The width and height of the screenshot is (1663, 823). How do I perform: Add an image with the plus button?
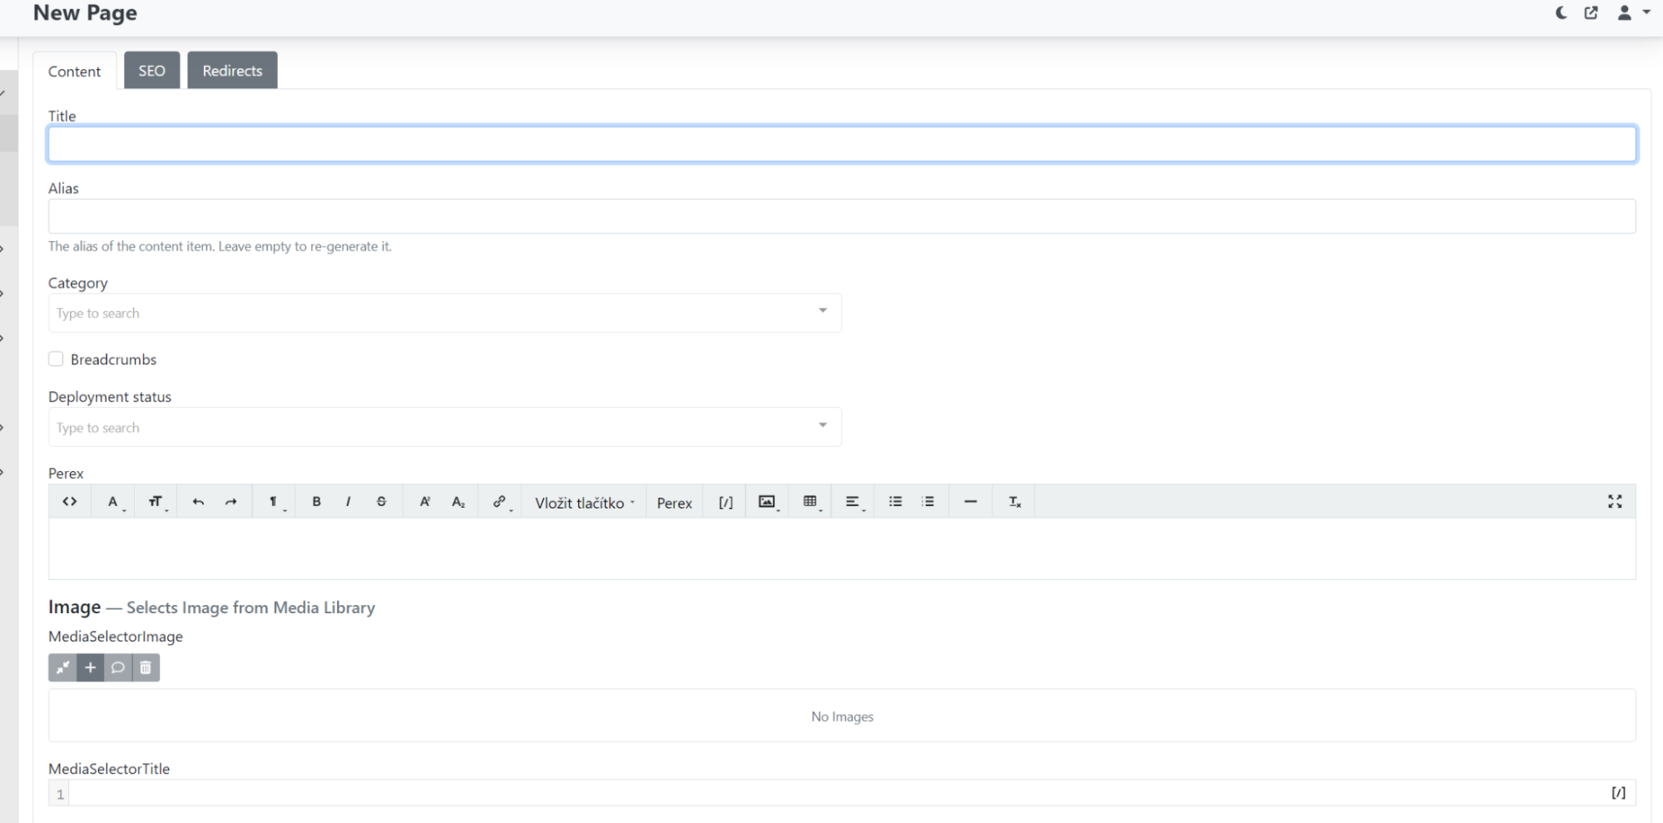click(91, 667)
